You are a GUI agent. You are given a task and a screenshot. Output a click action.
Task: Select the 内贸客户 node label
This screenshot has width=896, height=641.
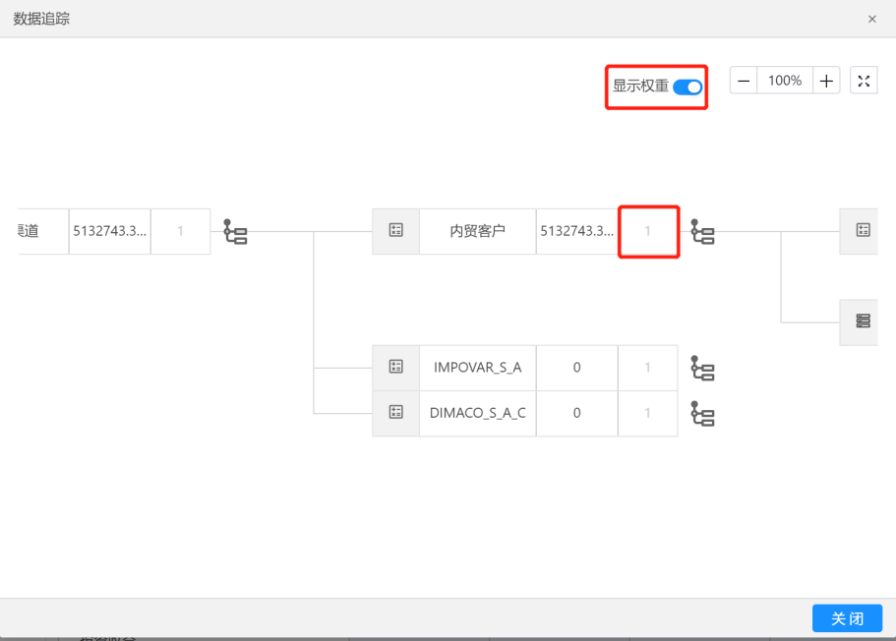pyautogui.click(x=477, y=231)
